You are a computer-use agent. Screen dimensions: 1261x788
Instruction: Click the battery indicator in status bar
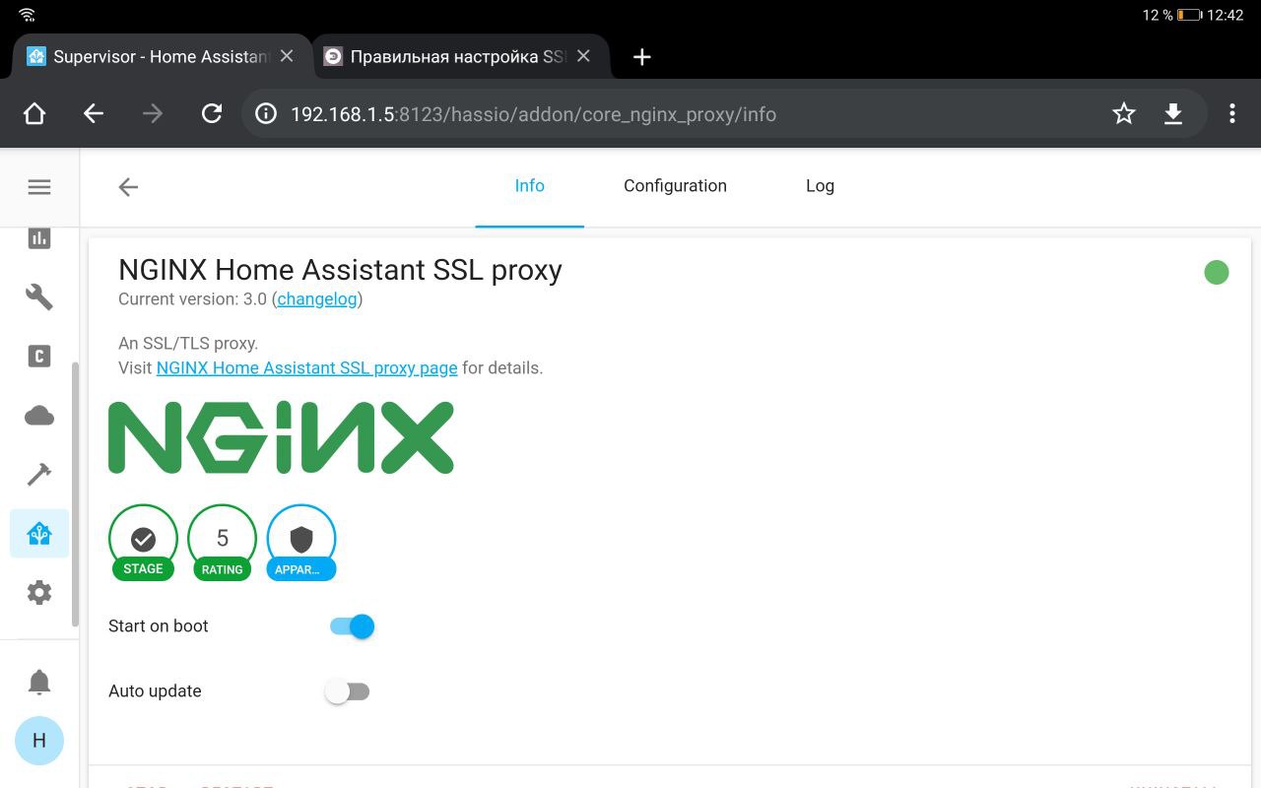pyautogui.click(x=1189, y=15)
